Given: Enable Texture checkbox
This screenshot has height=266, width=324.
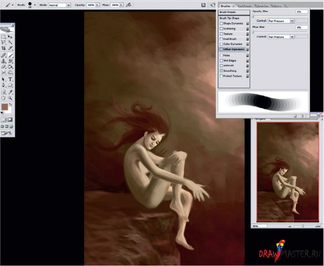Looking at the screenshot, I should 221,34.
